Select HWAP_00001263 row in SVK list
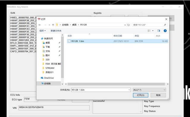Screen dimensions: 190x117 click(x=23, y=40)
